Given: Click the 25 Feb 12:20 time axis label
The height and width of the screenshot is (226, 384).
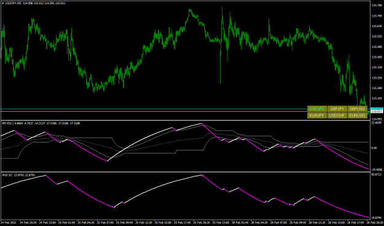Looking at the screenshot, I should [x=143, y=222].
